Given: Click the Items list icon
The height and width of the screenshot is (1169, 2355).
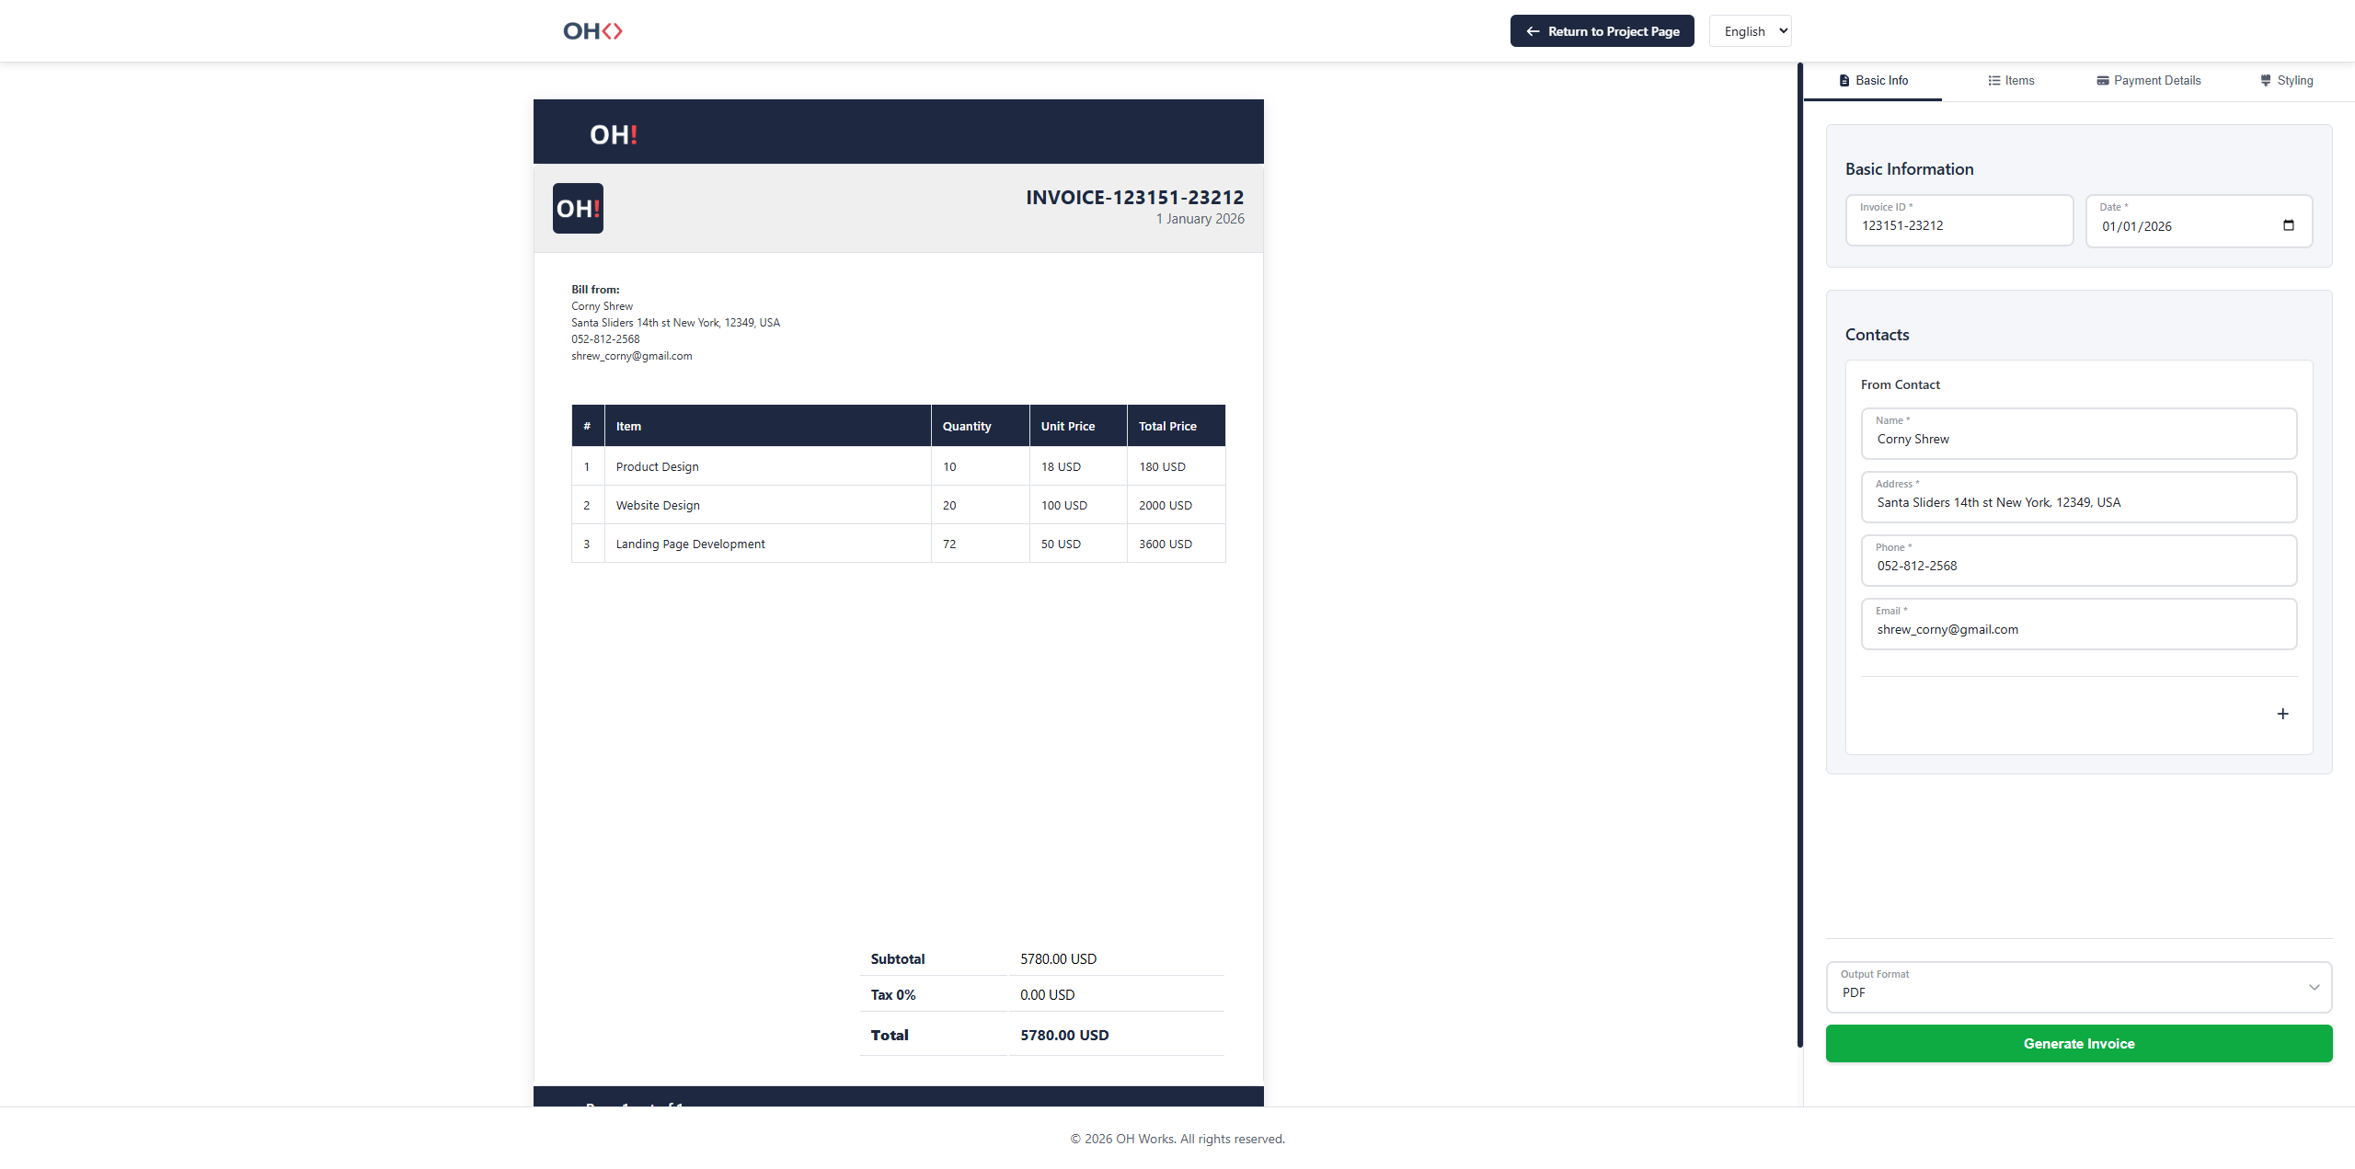Looking at the screenshot, I should (x=1993, y=81).
